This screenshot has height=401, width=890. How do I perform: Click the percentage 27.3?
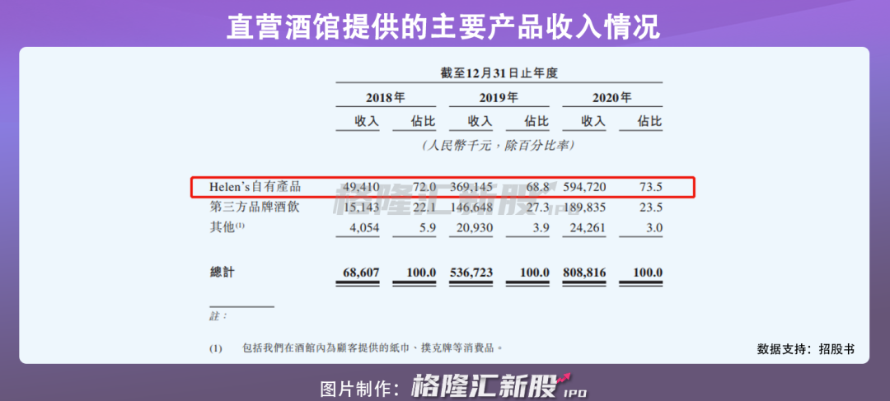(537, 207)
